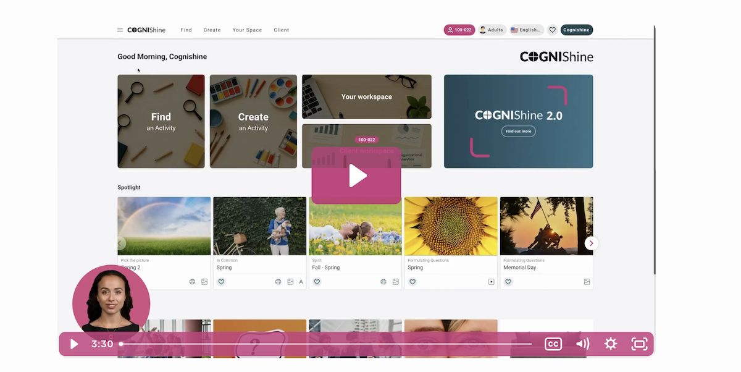Favorite the Fall - Spring activity
Screen dimensions: 741x372
(x=317, y=282)
